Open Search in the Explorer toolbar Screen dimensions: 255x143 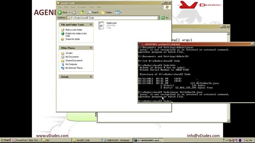click(93, 12)
